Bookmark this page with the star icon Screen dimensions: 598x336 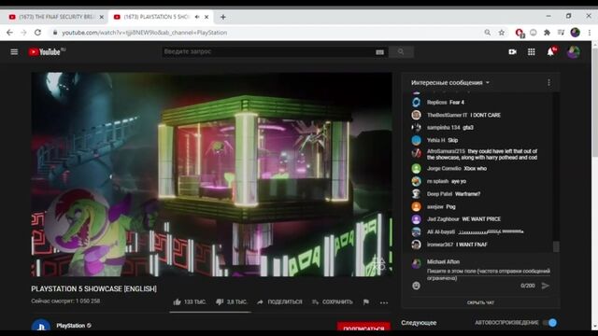pos(502,33)
